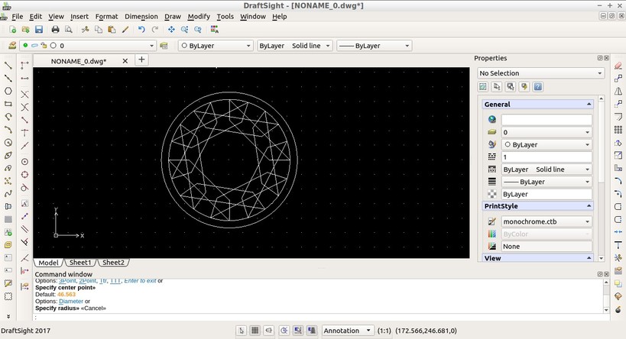Click the layer color circle in layer selector
The height and width of the screenshot is (339, 626).
53,46
